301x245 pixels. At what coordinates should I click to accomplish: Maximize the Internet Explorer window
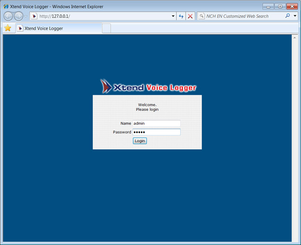tap(280, 6)
